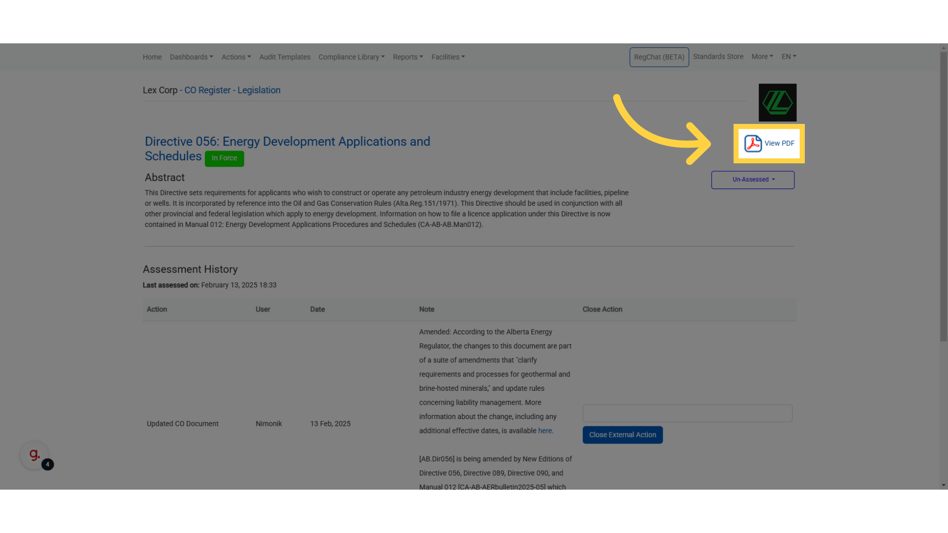Expand the Un-Assessed status dropdown
The height and width of the screenshot is (533, 948).
[x=752, y=180]
